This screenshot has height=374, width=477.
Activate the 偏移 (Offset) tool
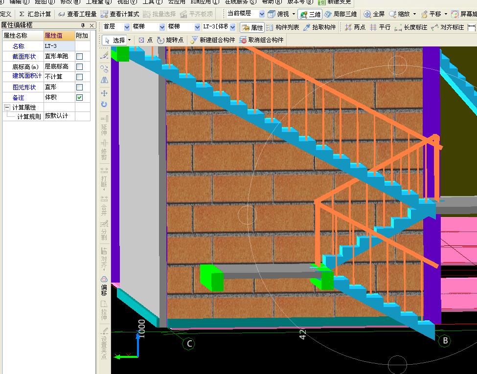[104, 286]
